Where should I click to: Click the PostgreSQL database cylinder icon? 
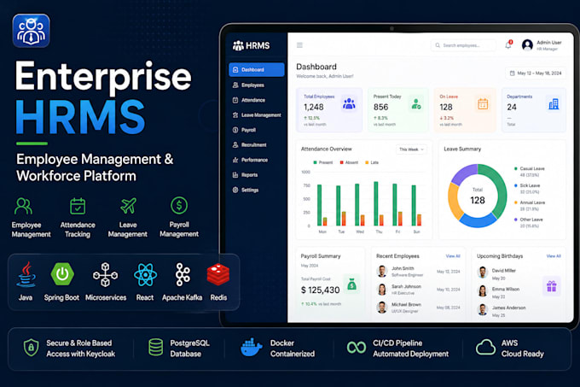pyautogui.click(x=156, y=348)
